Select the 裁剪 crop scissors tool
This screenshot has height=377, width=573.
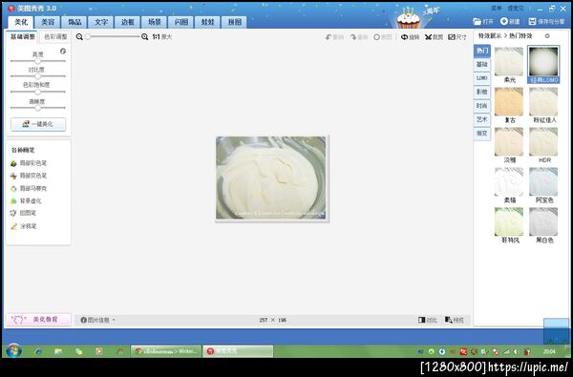(434, 37)
